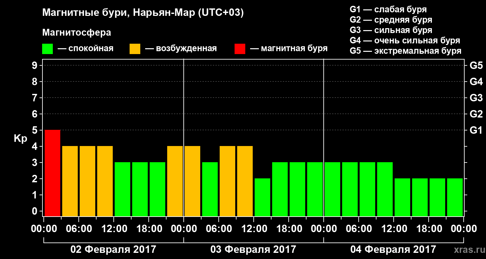The height and width of the screenshot is (259, 486).
Task: Click the '— возбужденная' legend label
Action: coord(181,49)
